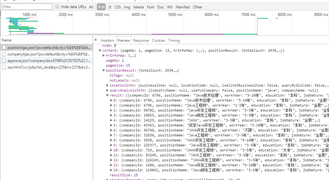
Task: Expand result item 3 companyId 18655
Action: pos(111,115)
